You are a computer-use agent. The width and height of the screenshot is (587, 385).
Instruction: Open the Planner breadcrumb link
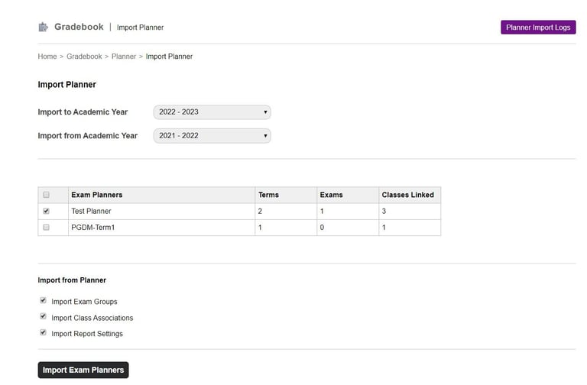coord(124,57)
